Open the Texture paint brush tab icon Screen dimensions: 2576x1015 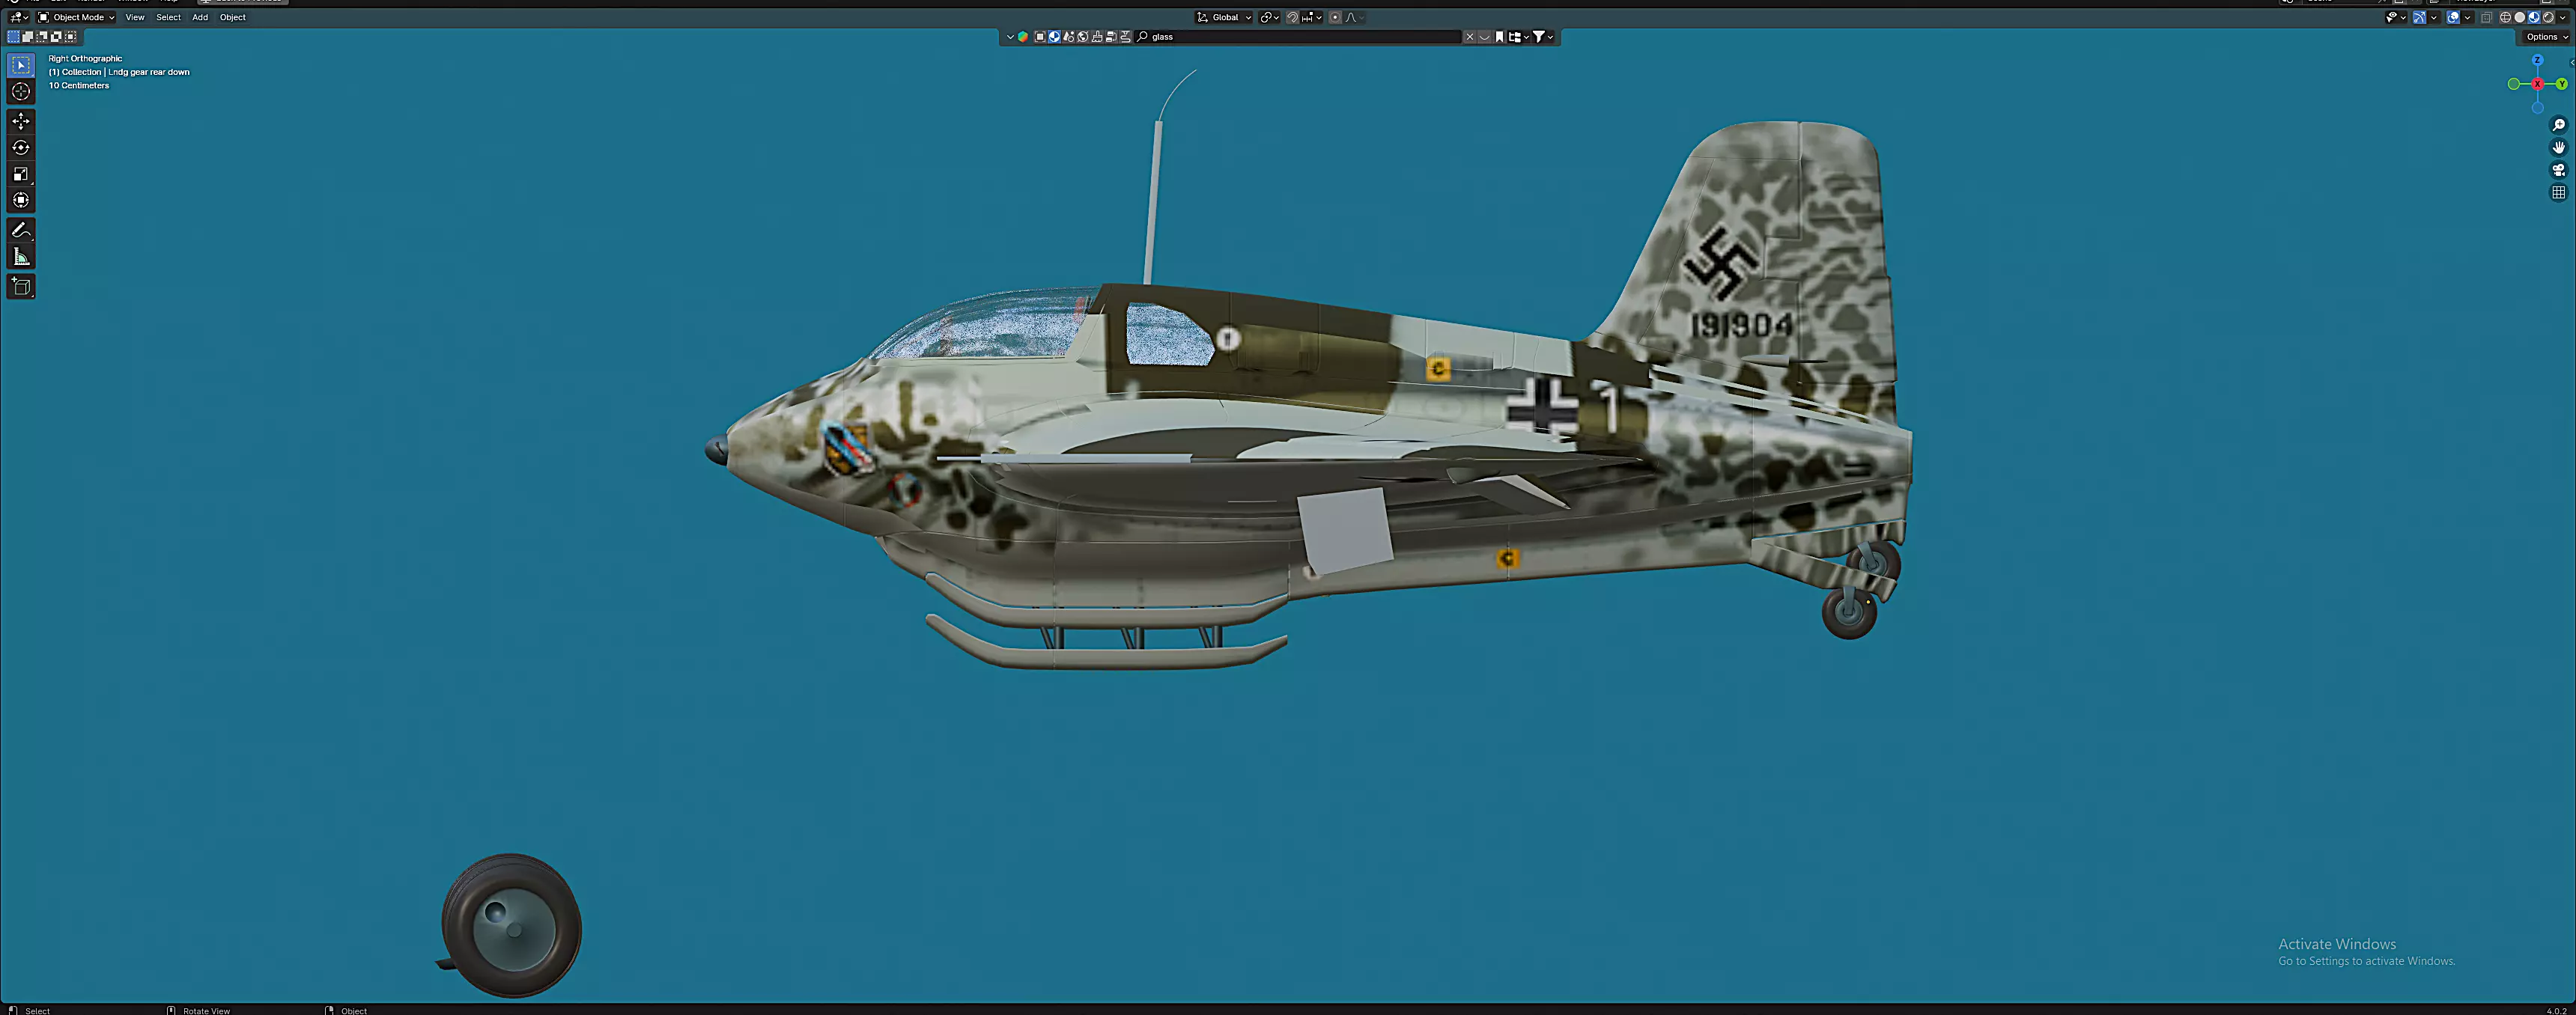coord(1097,37)
